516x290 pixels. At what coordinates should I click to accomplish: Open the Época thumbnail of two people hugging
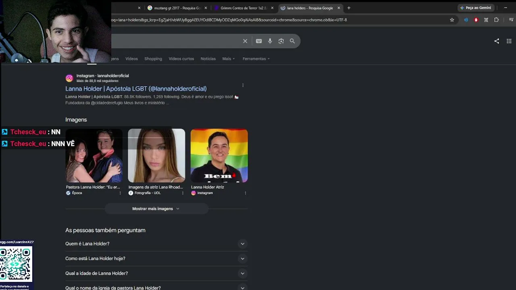point(94,155)
